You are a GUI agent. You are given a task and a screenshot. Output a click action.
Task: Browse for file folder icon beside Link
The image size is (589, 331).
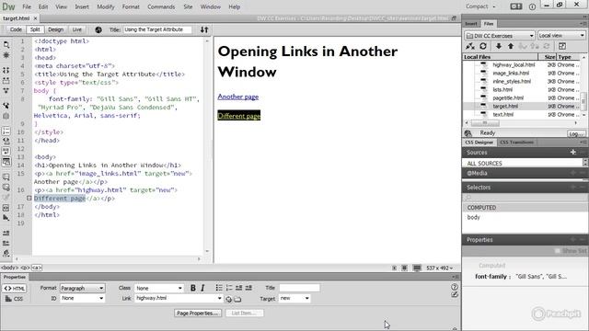(237, 299)
